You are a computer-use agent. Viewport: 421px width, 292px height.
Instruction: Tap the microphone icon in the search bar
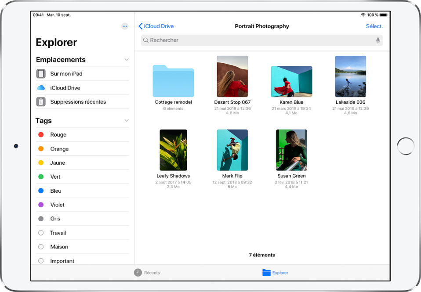[377, 40]
